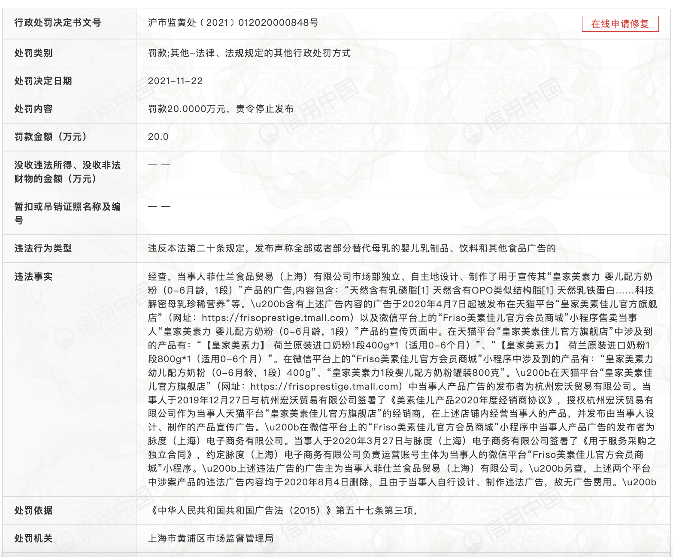The width and height of the screenshot is (673, 557).
Task: Click the 在线申请修复 button
Action: pos(620,24)
